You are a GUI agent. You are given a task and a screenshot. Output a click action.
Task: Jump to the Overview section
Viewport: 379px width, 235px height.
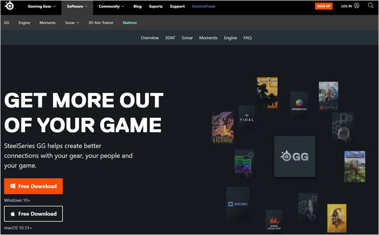pyautogui.click(x=149, y=38)
